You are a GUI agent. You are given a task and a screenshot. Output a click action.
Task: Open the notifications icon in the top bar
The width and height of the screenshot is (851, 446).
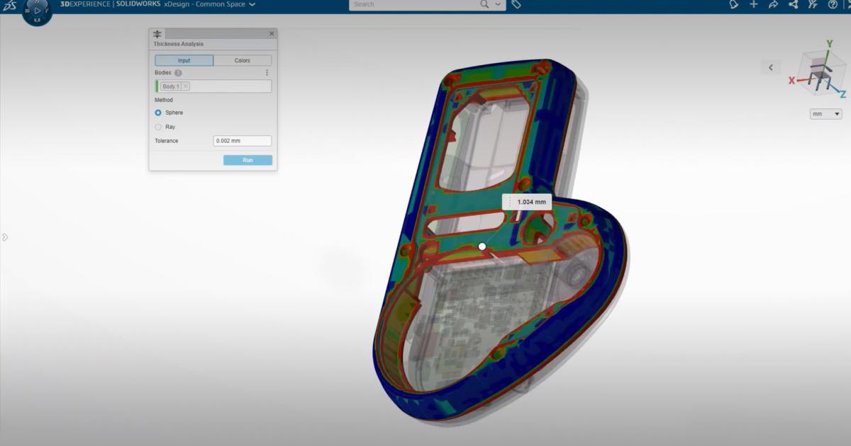tap(734, 4)
